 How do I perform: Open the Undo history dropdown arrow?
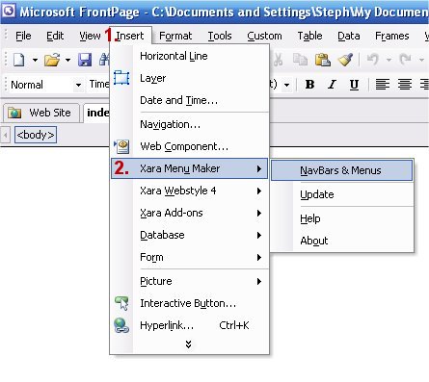[x=389, y=60]
